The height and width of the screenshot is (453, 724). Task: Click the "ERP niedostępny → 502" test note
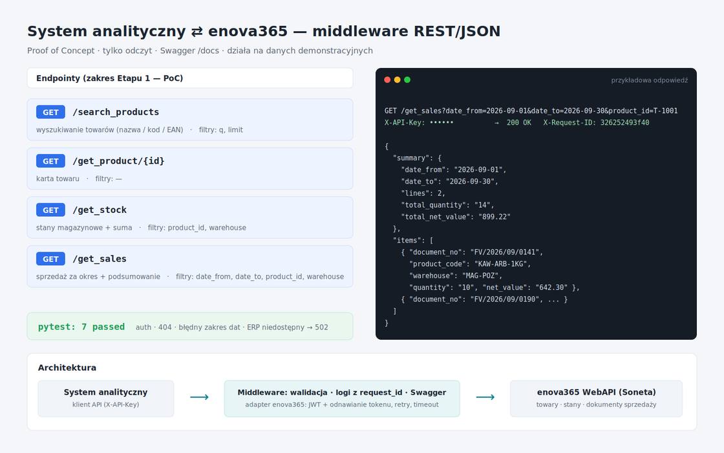[x=288, y=327]
